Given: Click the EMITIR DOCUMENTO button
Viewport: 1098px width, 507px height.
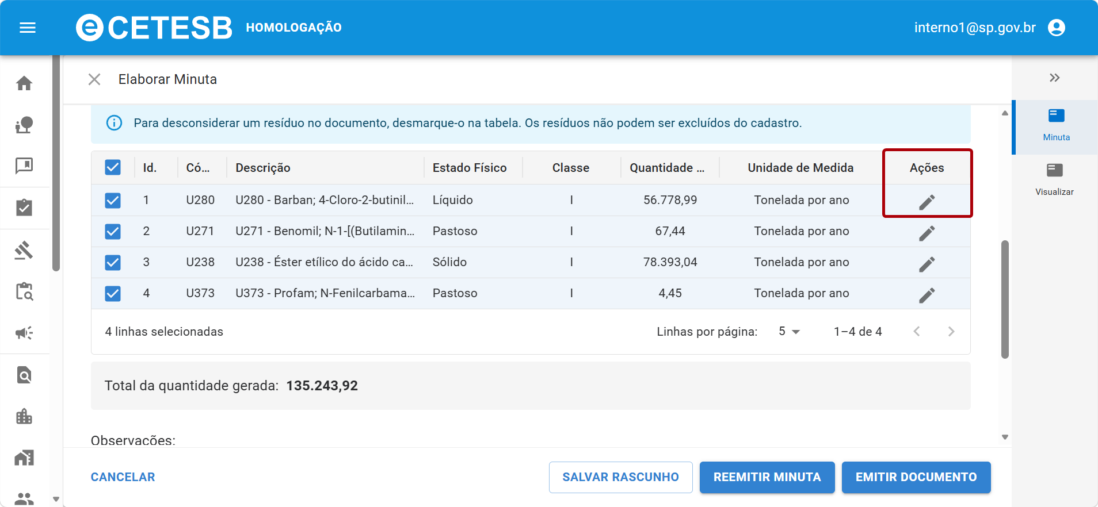Looking at the screenshot, I should (x=916, y=477).
